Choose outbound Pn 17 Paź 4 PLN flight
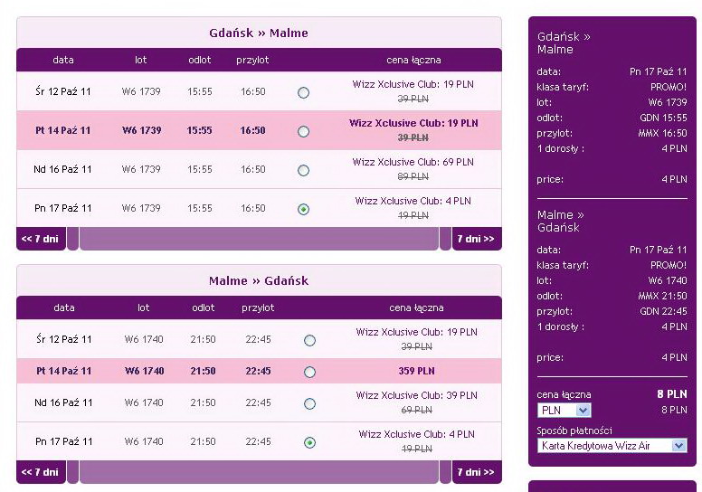 tap(303, 209)
